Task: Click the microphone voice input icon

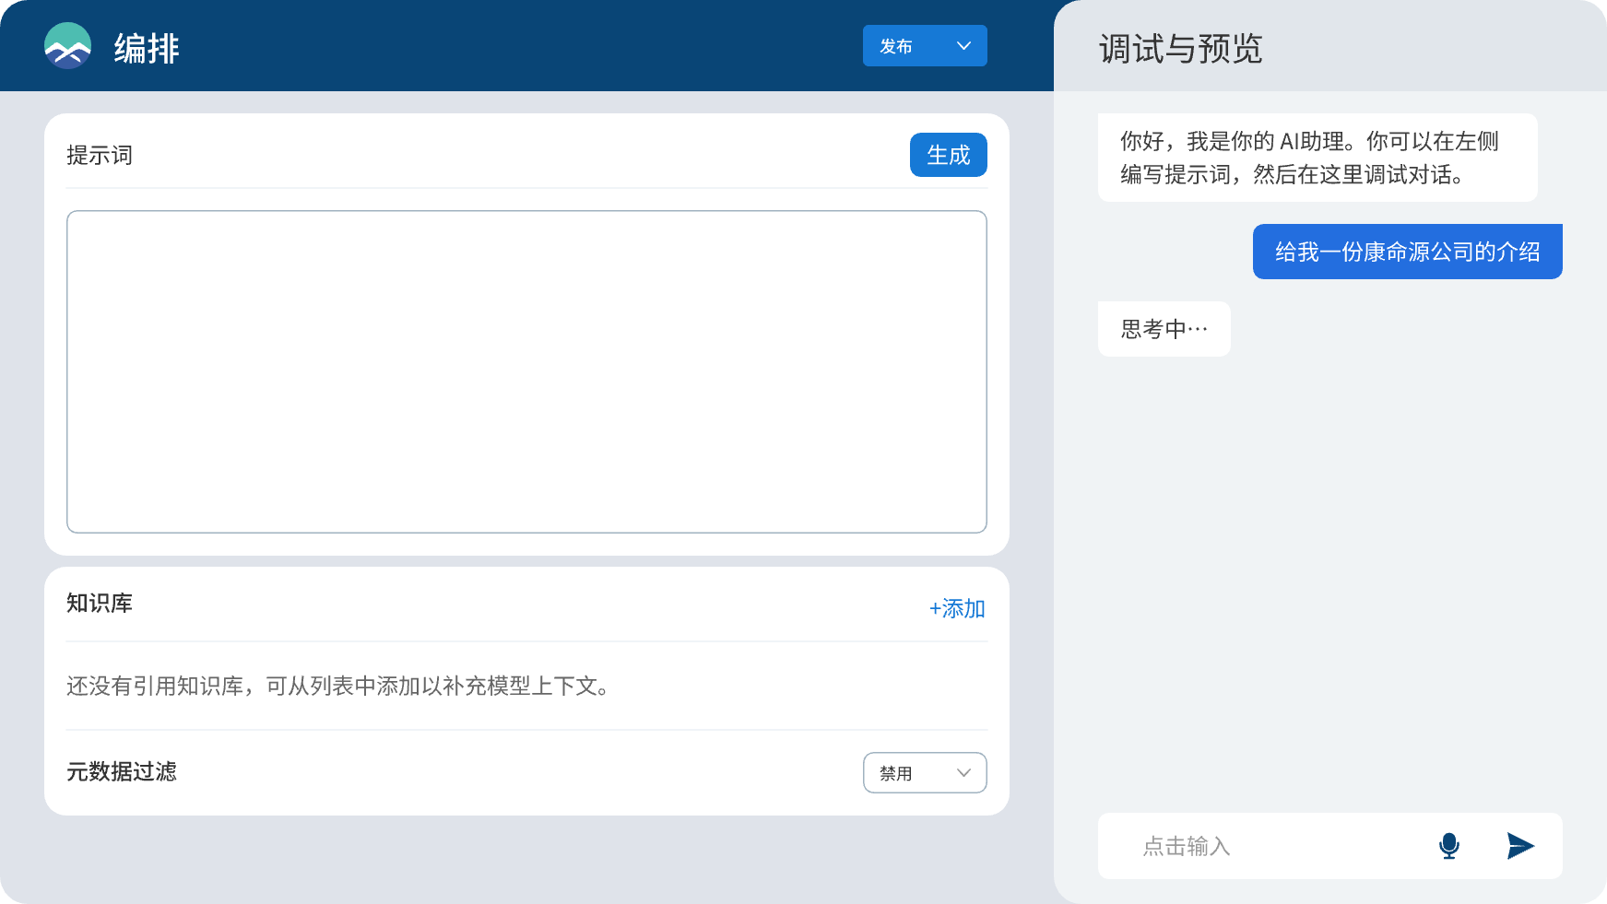Action: (x=1448, y=846)
